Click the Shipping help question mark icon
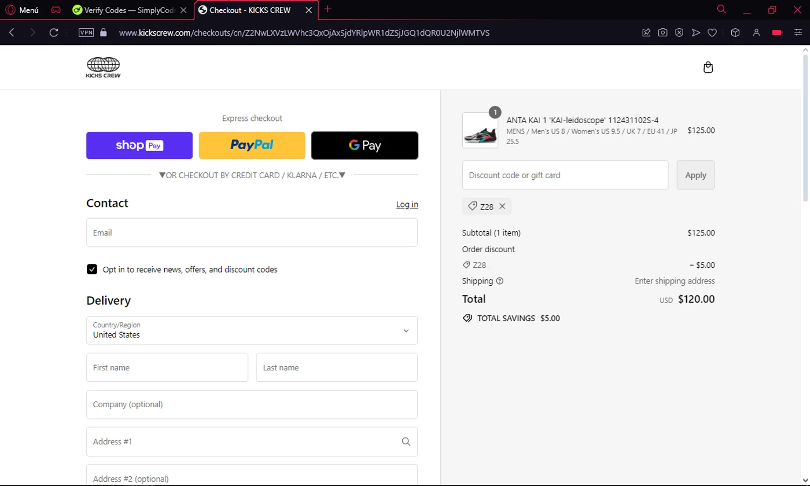This screenshot has height=486, width=810. [500, 281]
